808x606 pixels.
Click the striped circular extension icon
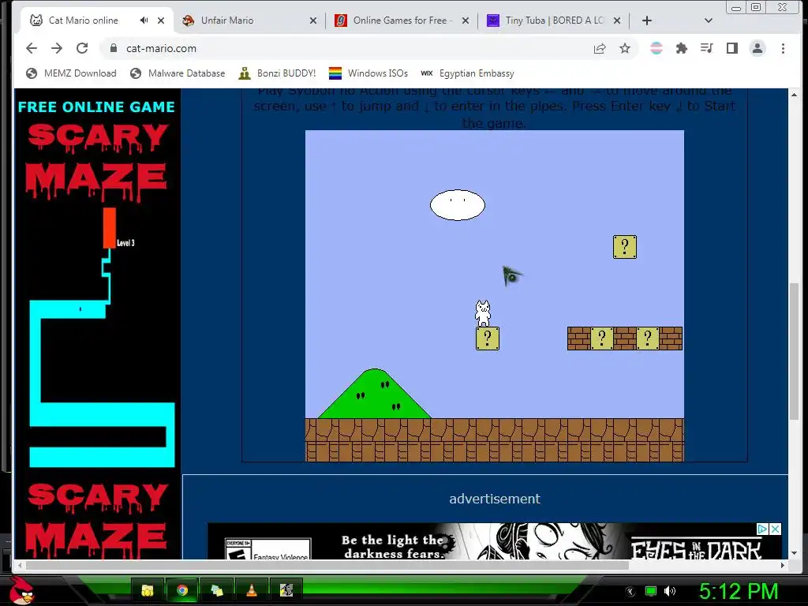click(x=656, y=48)
